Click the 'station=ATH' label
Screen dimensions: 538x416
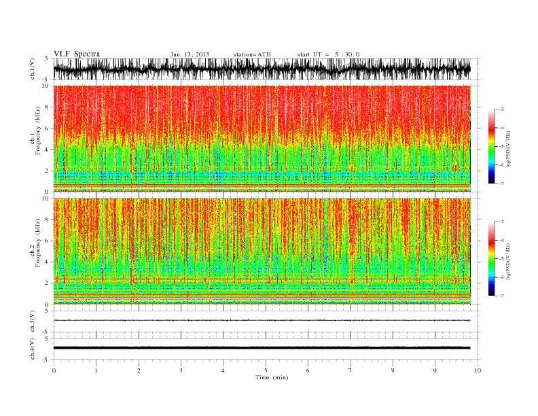pyautogui.click(x=252, y=54)
